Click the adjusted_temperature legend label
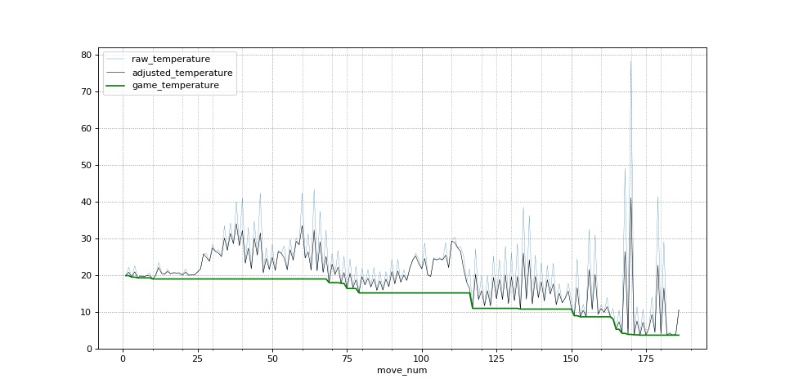 pyautogui.click(x=182, y=73)
